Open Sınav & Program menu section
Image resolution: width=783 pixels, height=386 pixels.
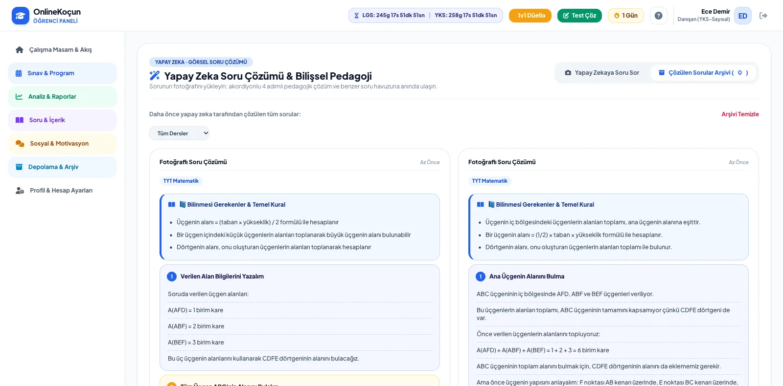62,73
